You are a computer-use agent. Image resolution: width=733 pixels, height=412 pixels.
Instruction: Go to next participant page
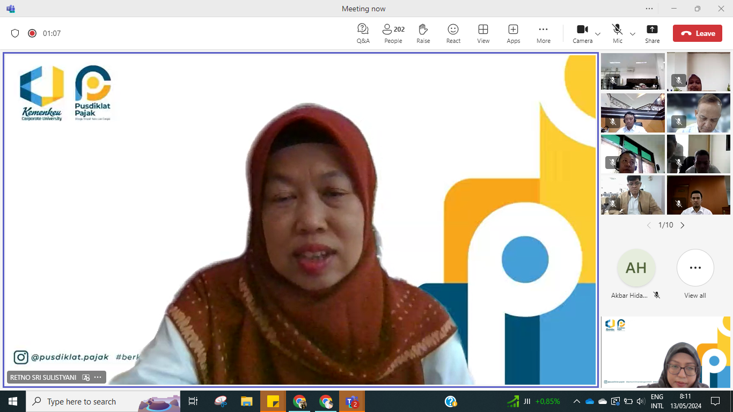[x=683, y=225]
